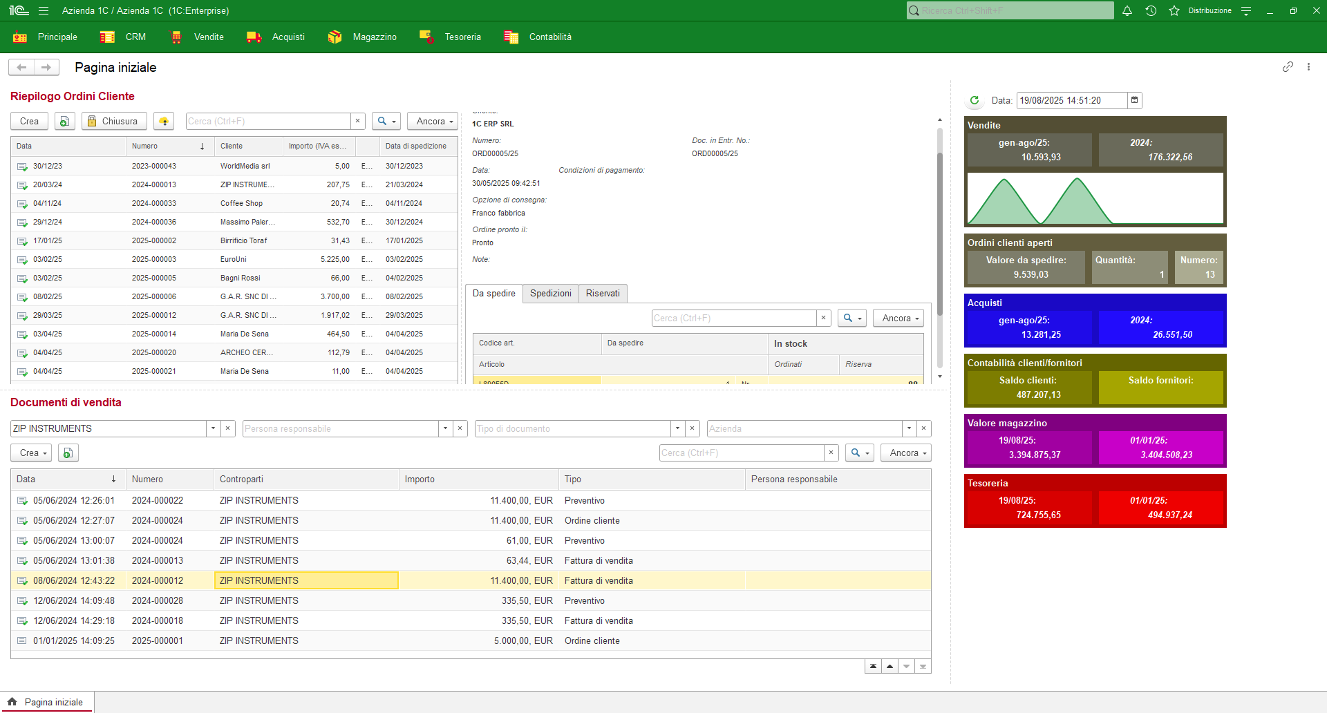1327x713 pixels.
Task: Focus sales documents search field
Action: tap(742, 453)
